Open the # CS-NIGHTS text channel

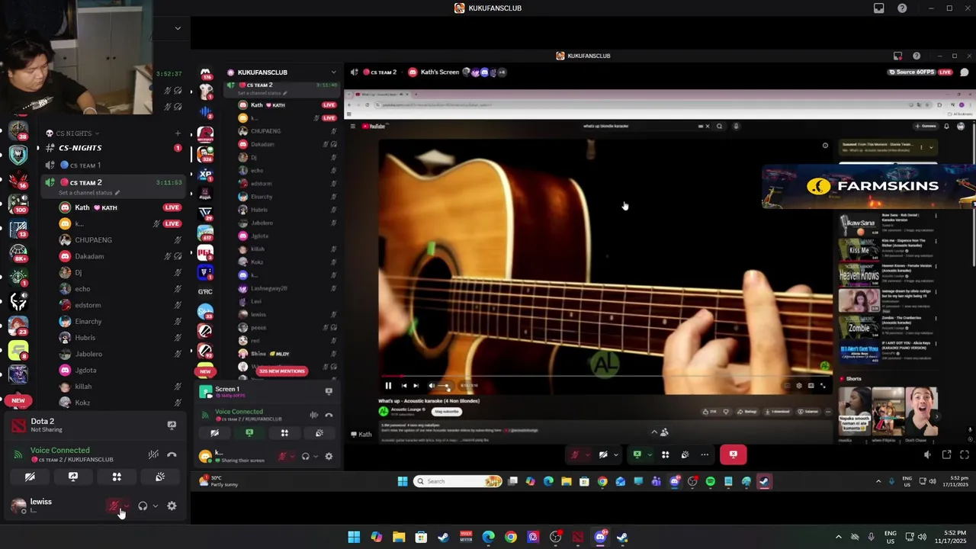[x=113, y=148]
